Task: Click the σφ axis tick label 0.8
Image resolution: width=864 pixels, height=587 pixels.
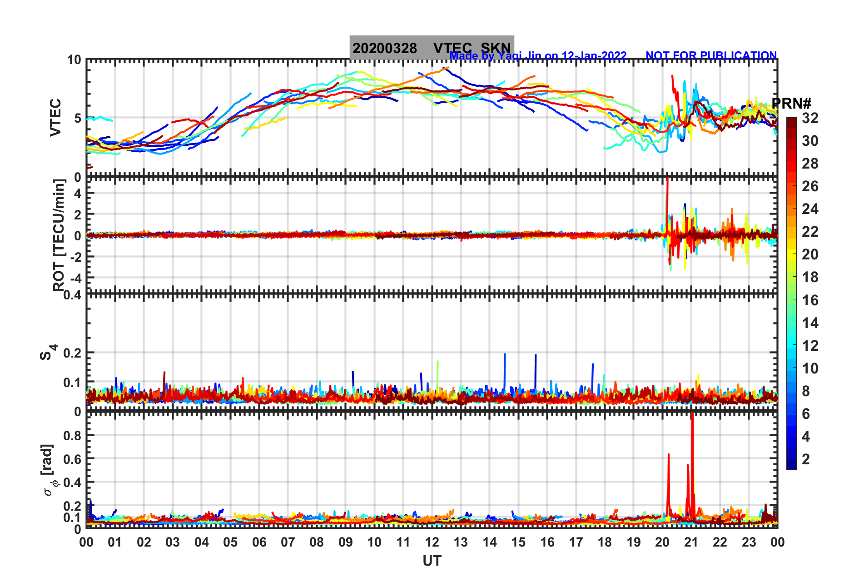Action: pos(73,436)
